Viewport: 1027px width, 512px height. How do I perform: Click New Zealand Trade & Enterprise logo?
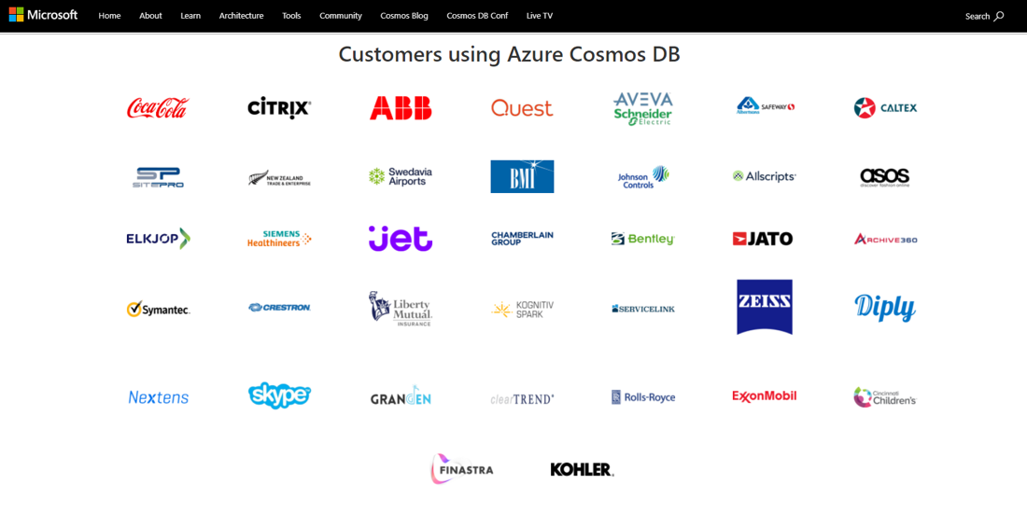tap(280, 178)
